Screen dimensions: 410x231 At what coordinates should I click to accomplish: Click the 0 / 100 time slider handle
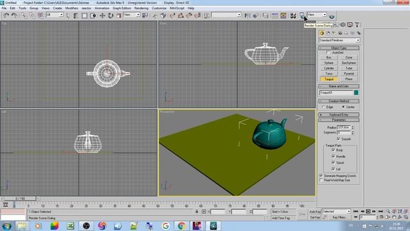click(20, 198)
